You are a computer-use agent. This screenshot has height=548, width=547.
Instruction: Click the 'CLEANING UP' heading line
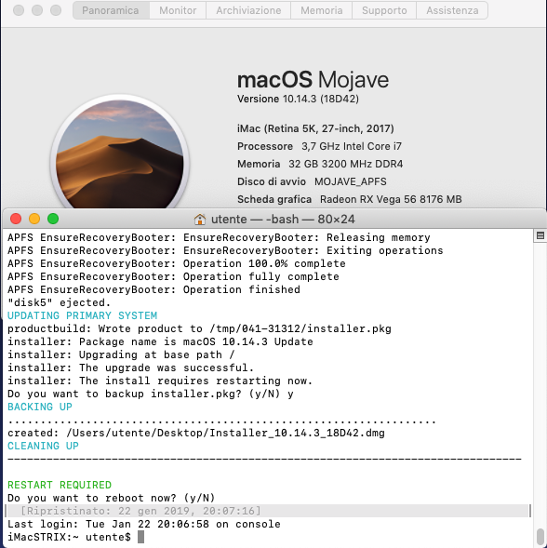click(x=43, y=446)
